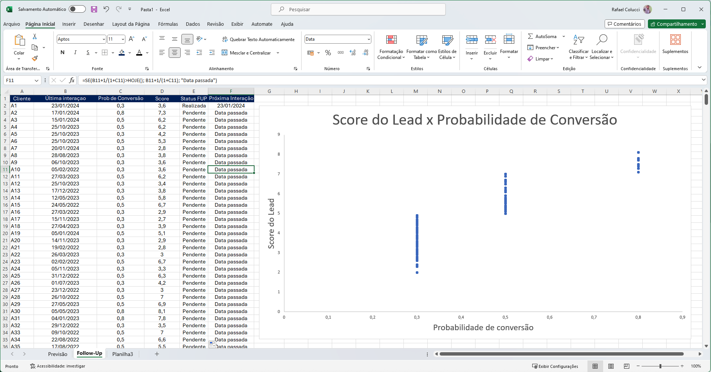Toggle Salvamento Automático switch
Viewport: 711px width, 372px height.
[77, 9]
